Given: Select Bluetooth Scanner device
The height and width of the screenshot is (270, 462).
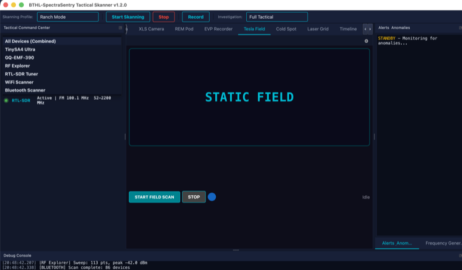Looking at the screenshot, I should [62, 90].
